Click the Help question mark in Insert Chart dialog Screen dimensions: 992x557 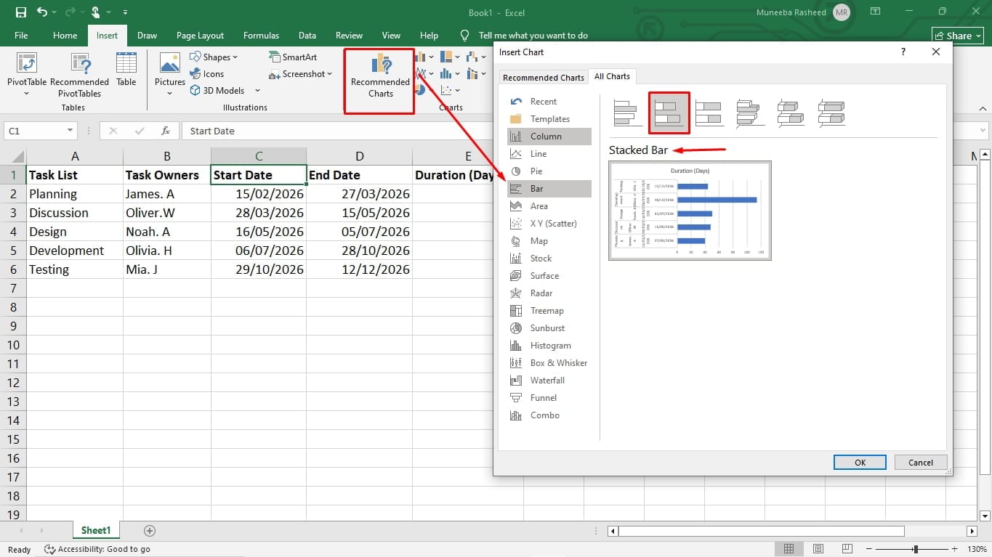coord(903,52)
